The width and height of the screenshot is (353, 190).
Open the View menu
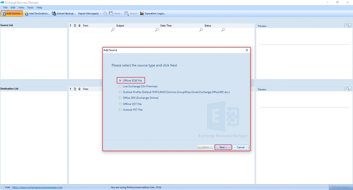(21, 8)
